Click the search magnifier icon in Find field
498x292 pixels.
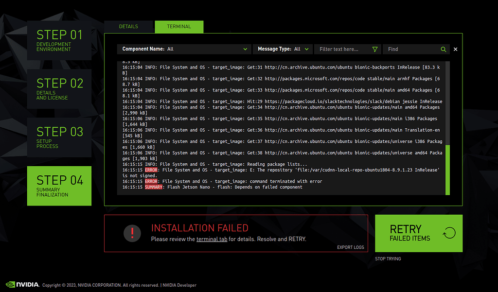443,49
